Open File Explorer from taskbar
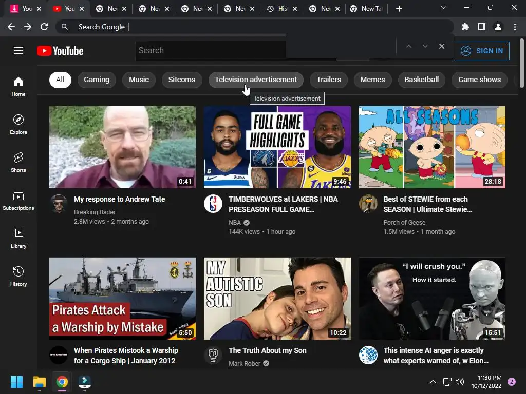Screen dimensions: 526x394 tap(39, 382)
